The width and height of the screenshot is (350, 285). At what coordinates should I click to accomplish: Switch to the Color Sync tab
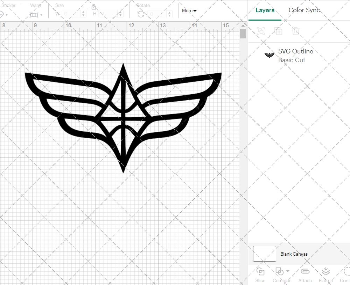[x=304, y=10]
